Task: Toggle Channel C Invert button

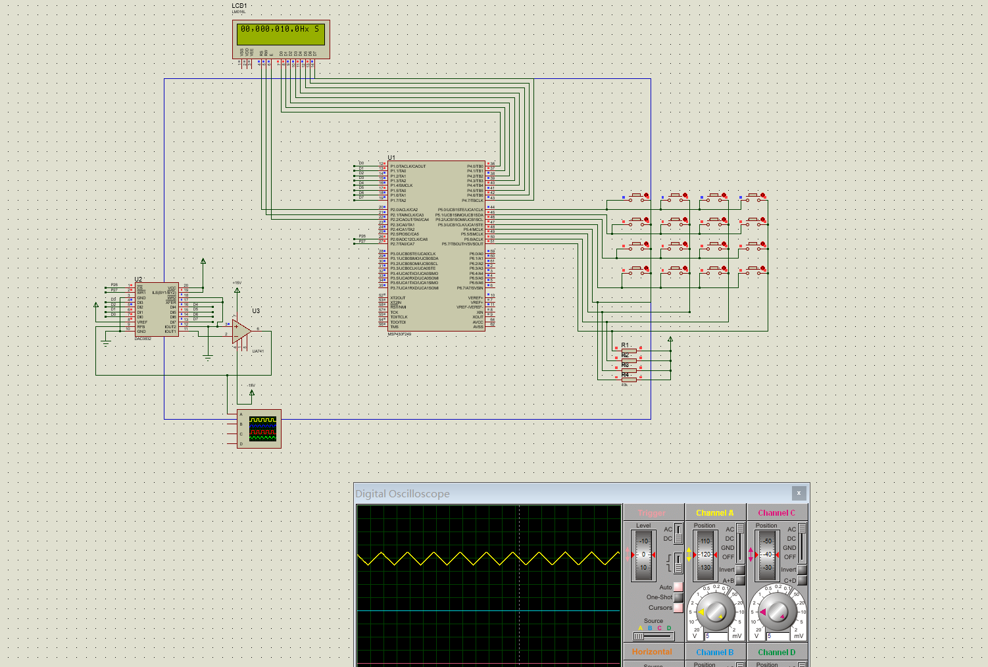Action: tap(803, 570)
